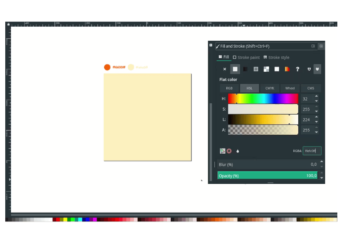Pick the magenta palette swatch

pyautogui.click(x=95, y=219)
